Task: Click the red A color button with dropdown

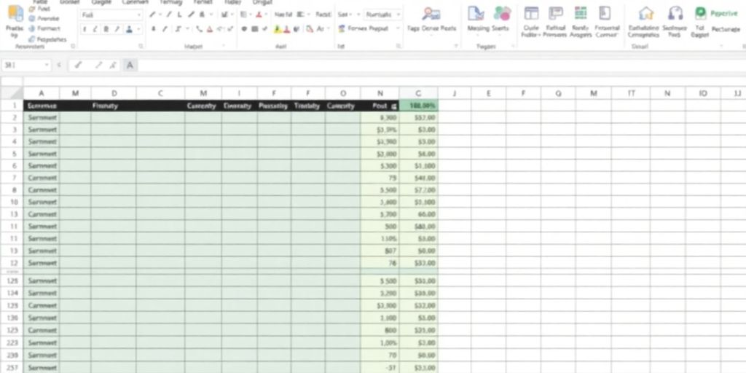Action: pyautogui.click(x=259, y=15)
